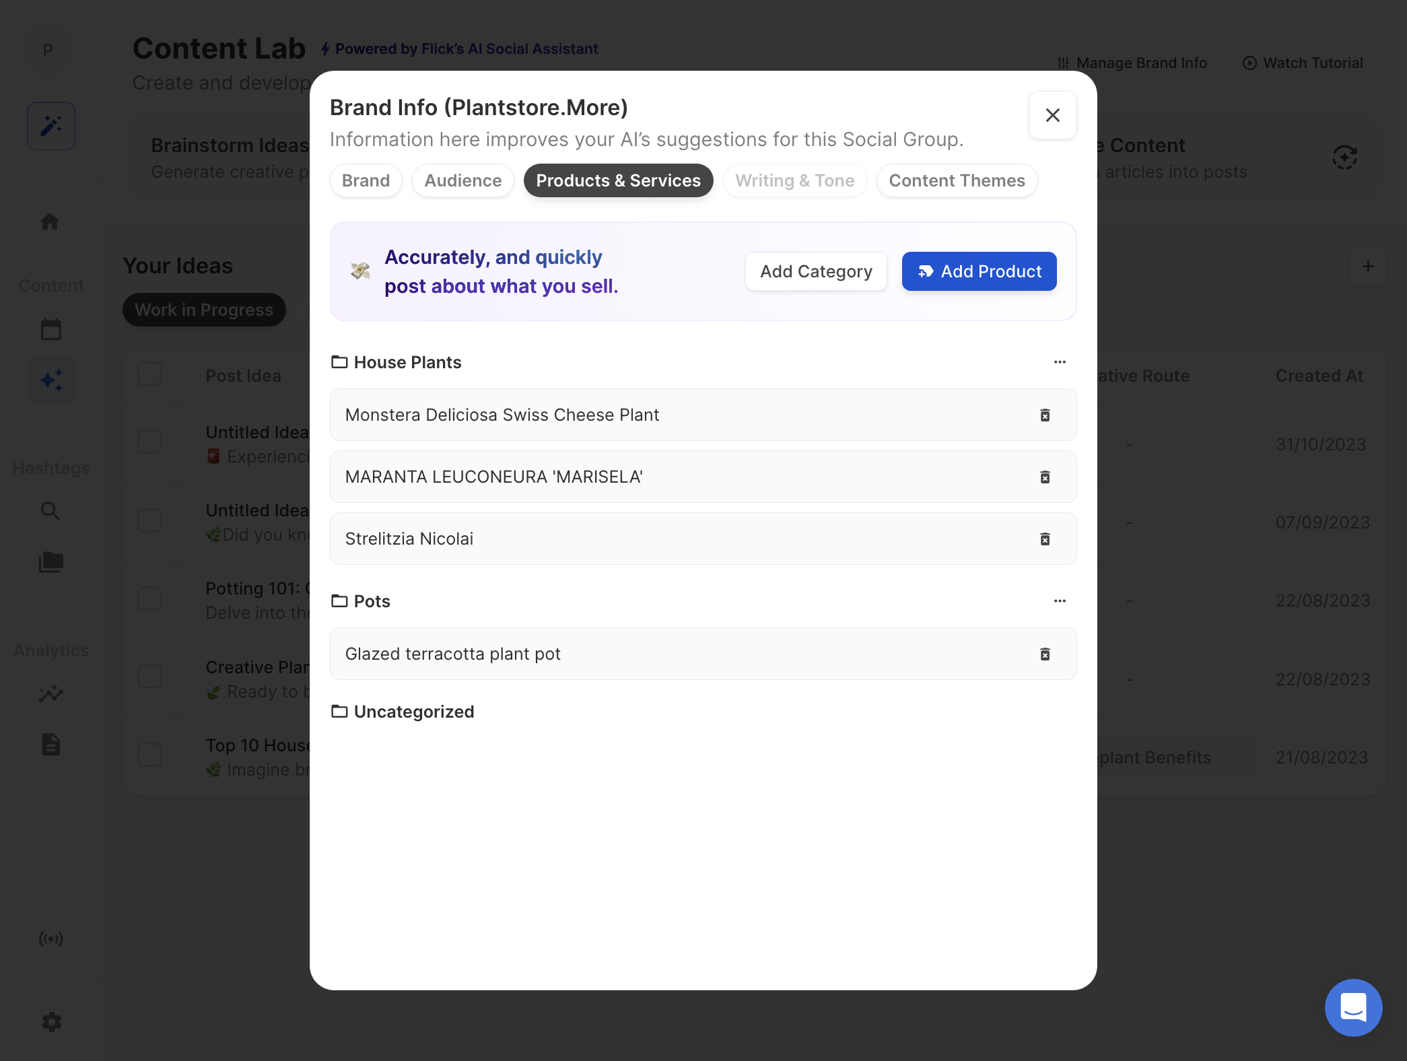Check the box for Top 10 House idea row

tap(149, 755)
